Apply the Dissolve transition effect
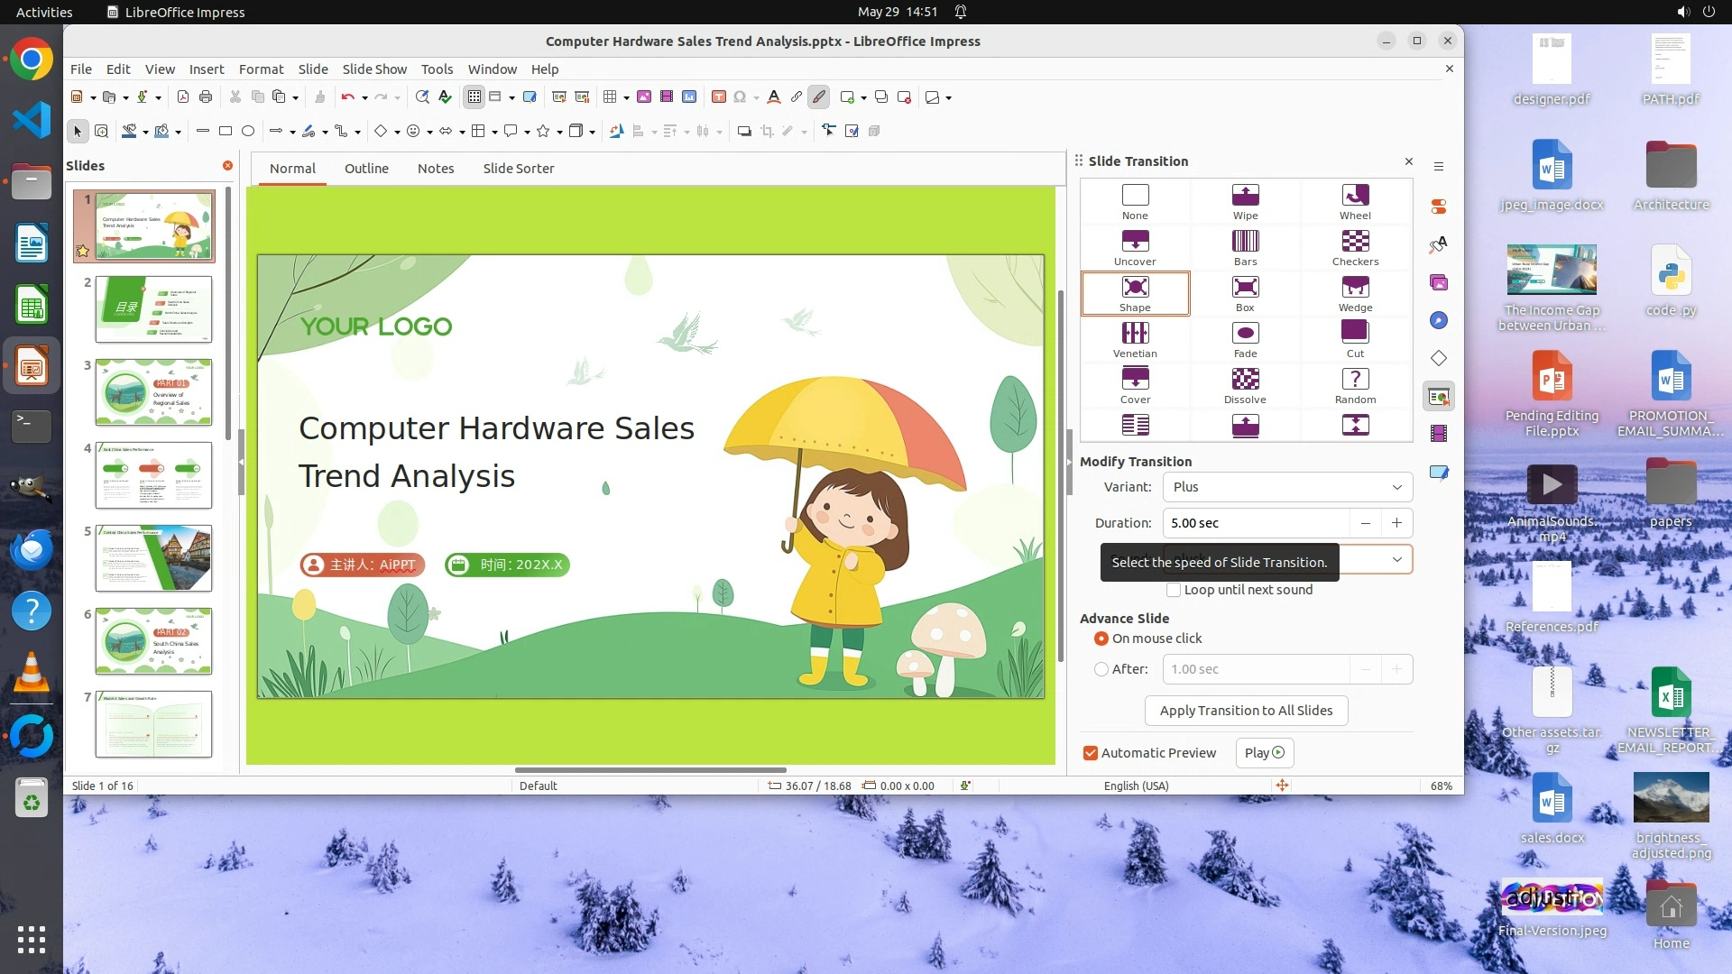The image size is (1732, 974). (1245, 380)
